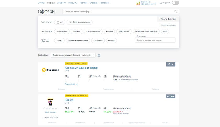Open the Продукты menu item
Image resolution: width=220 pixels, height=127 pixels.
pos(73,3)
